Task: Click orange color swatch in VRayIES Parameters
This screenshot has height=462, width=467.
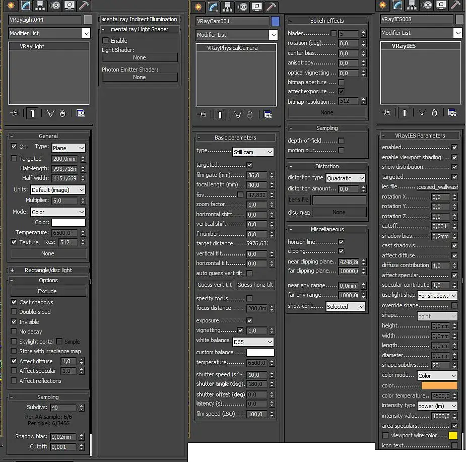Action: [x=439, y=386]
